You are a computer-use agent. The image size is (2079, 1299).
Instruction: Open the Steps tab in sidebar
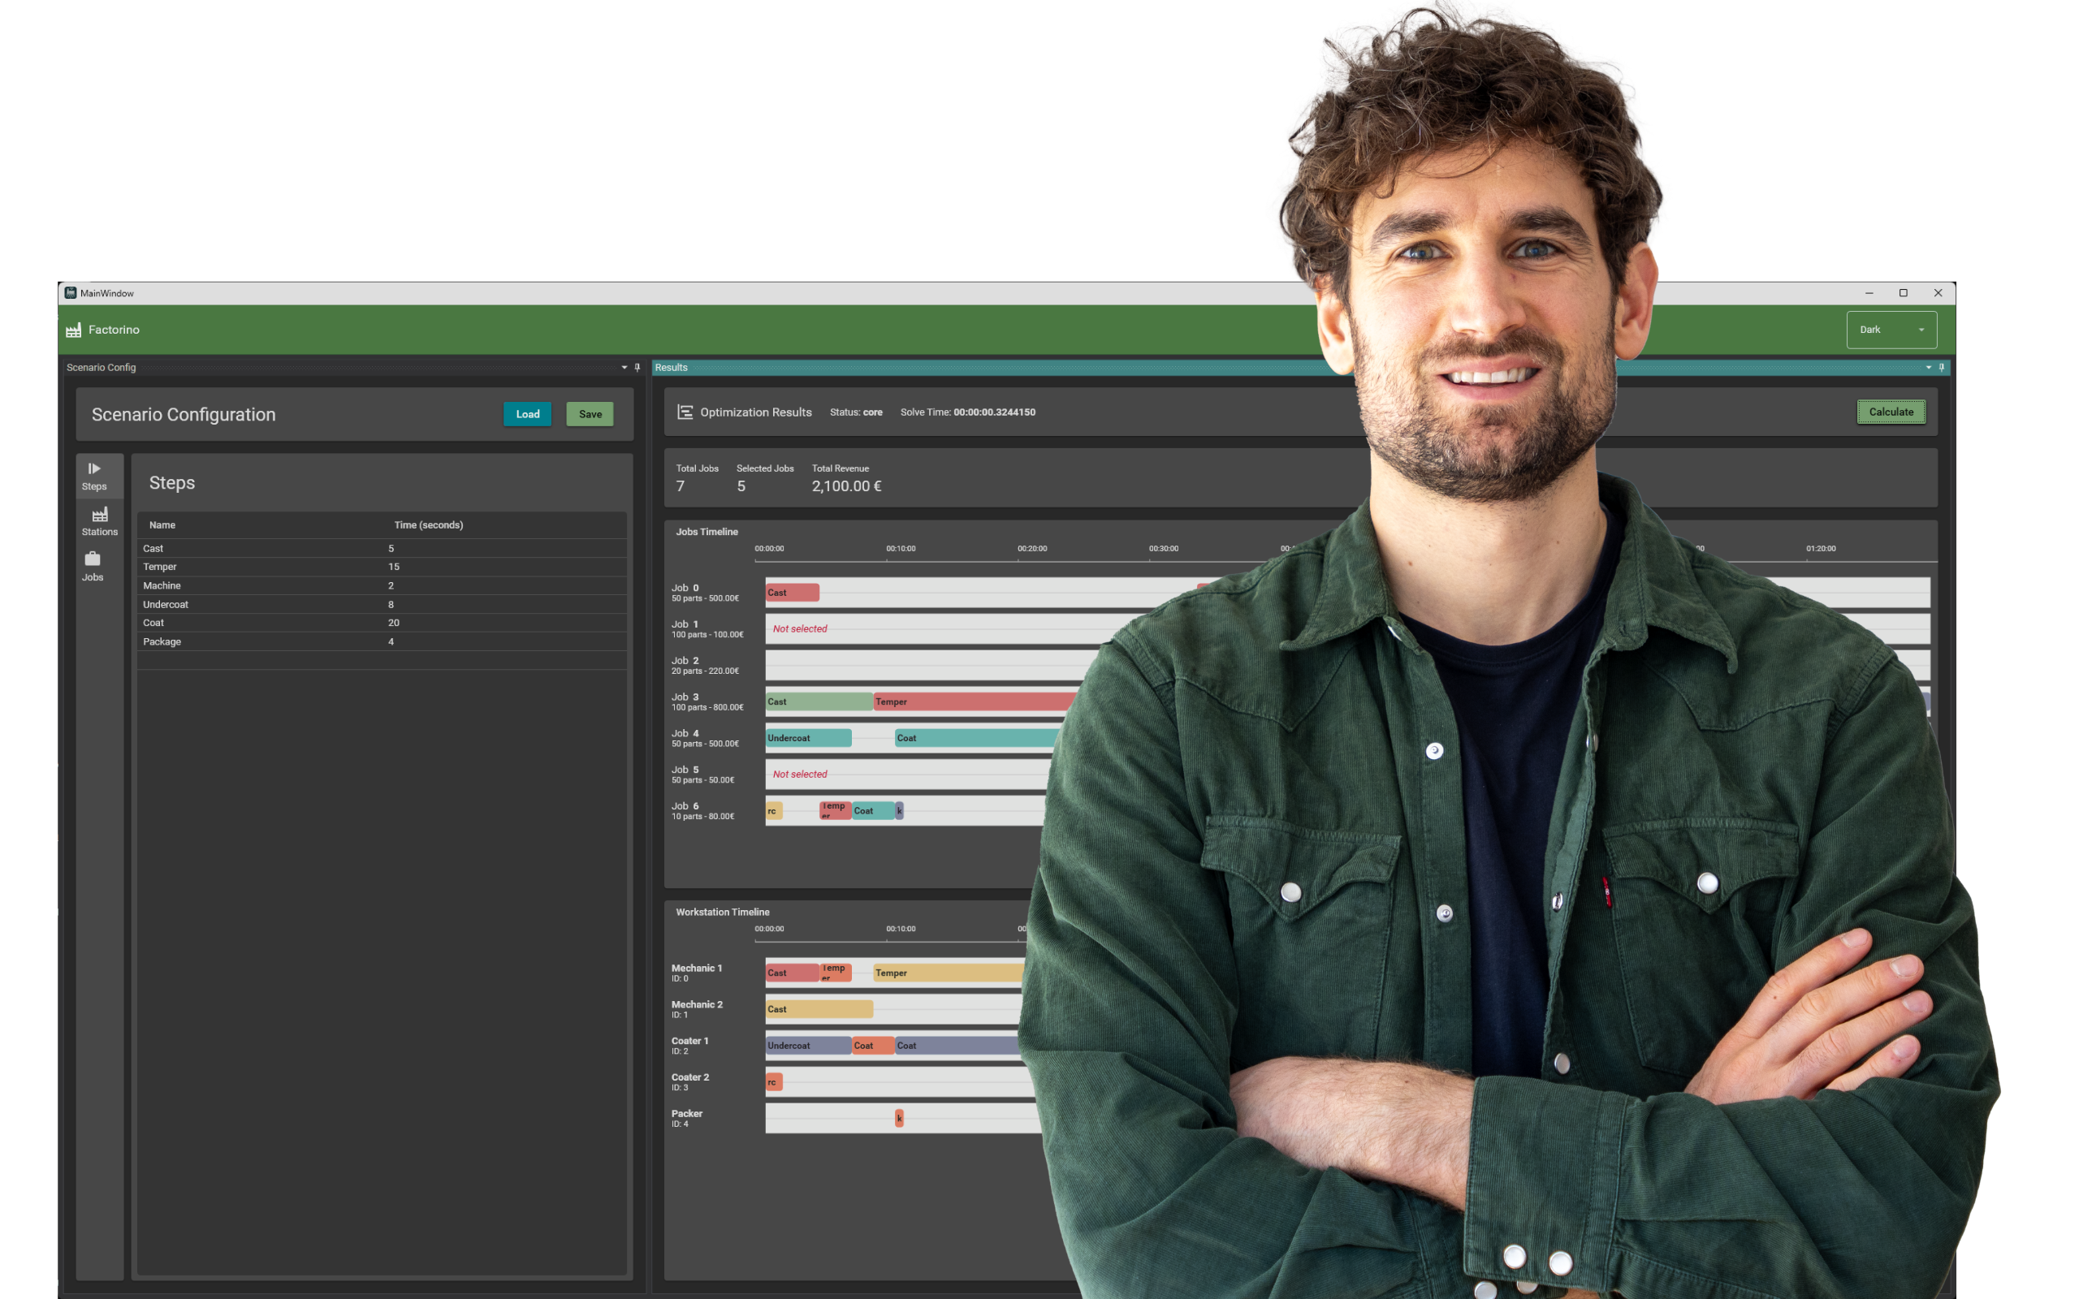[93, 476]
